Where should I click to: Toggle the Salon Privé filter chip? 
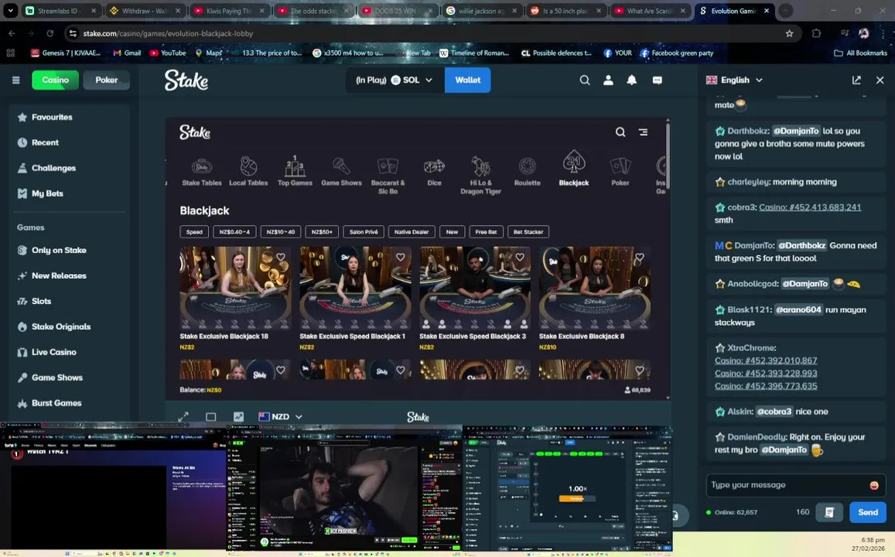pyautogui.click(x=364, y=232)
